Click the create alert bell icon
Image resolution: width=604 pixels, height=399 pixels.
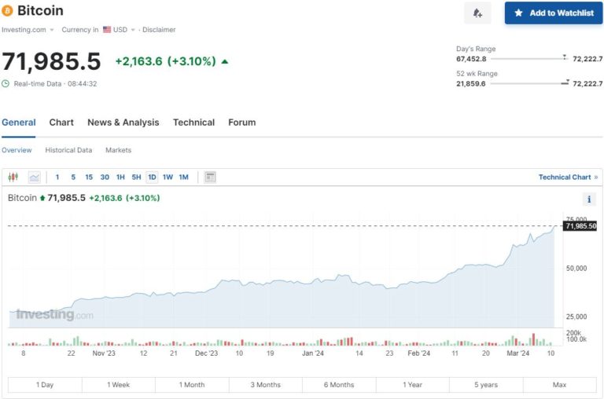pyautogui.click(x=477, y=13)
